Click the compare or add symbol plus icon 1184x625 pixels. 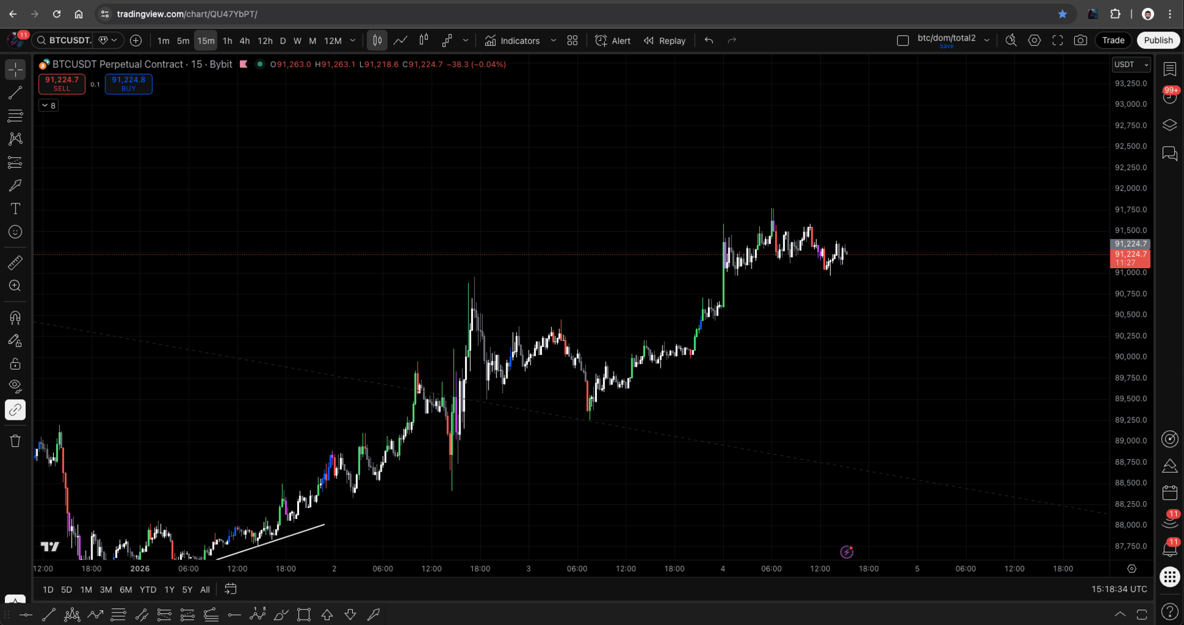tap(136, 40)
